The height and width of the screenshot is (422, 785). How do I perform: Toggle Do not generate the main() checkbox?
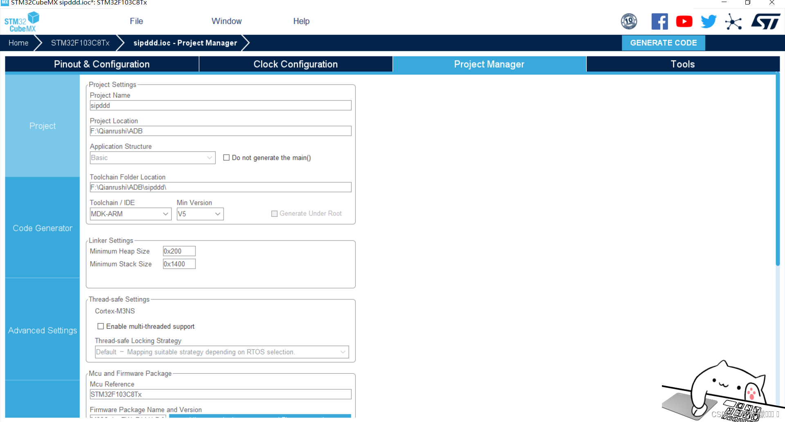point(226,158)
